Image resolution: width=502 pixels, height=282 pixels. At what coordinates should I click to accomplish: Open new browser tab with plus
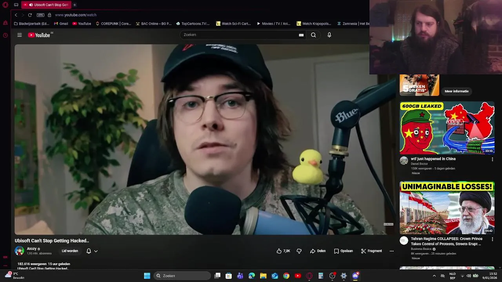coord(75,5)
